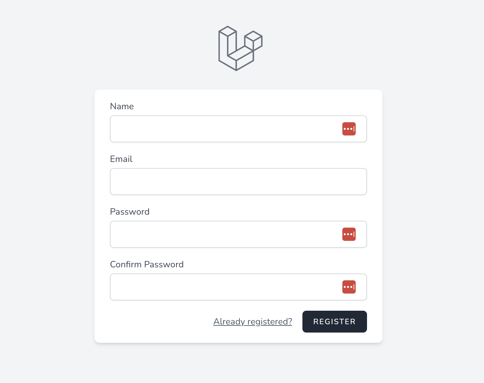Click the password manager icon in Confirm Password field
Viewport: 484px width, 383px height.
pyautogui.click(x=349, y=287)
